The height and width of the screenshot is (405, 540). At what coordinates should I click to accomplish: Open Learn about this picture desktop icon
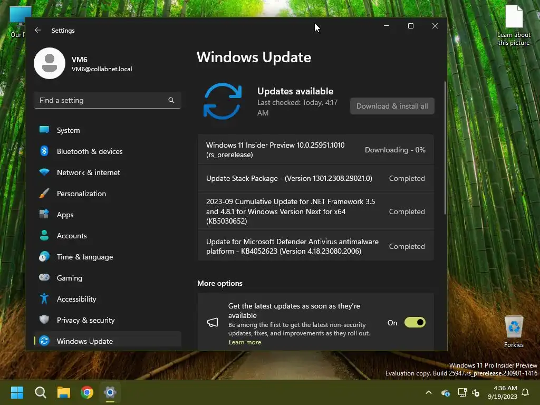coord(514,25)
